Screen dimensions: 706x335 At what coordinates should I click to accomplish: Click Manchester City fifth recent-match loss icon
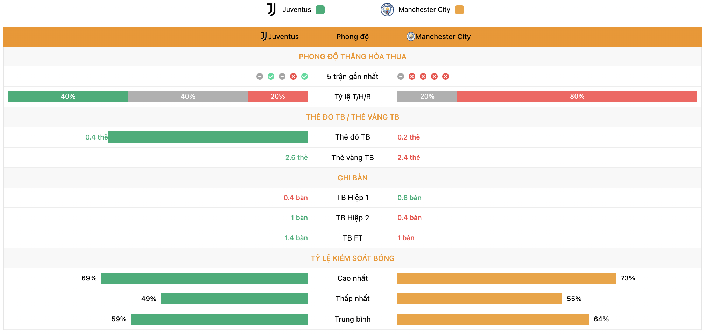445,77
